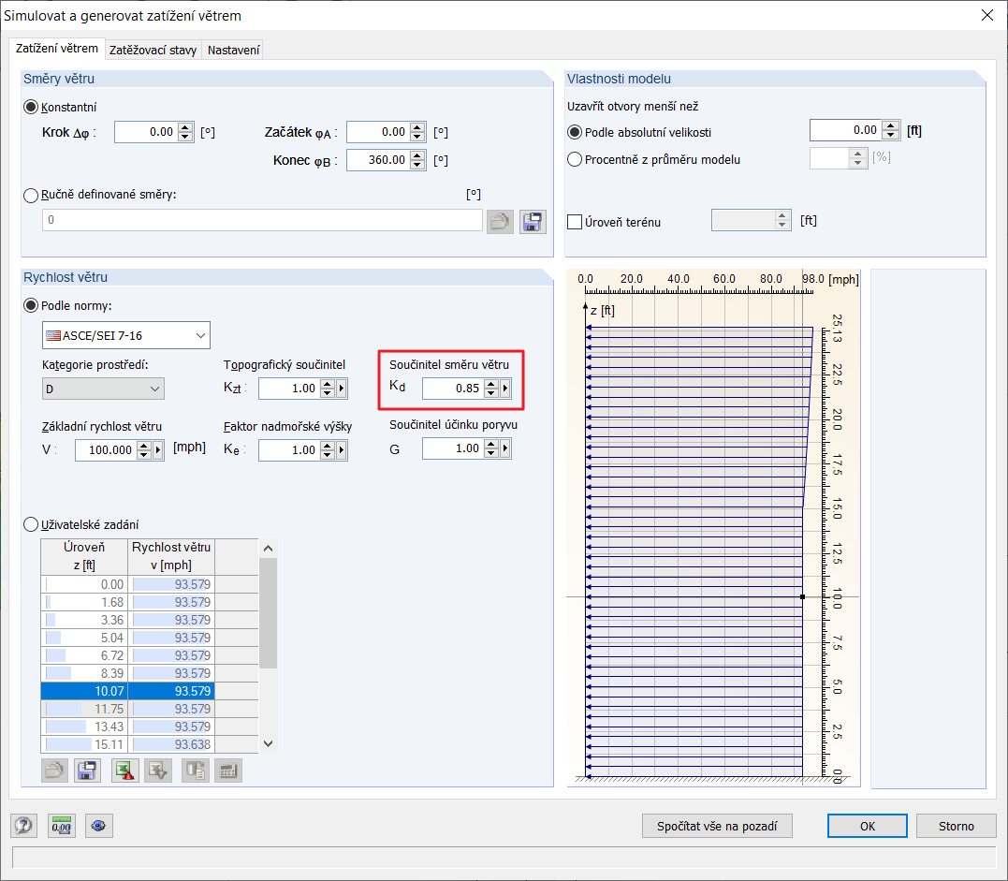Screen dimensions: 1008x881
Task: Decrease Začátek φA value with down arrow
Action: [x=417, y=137]
